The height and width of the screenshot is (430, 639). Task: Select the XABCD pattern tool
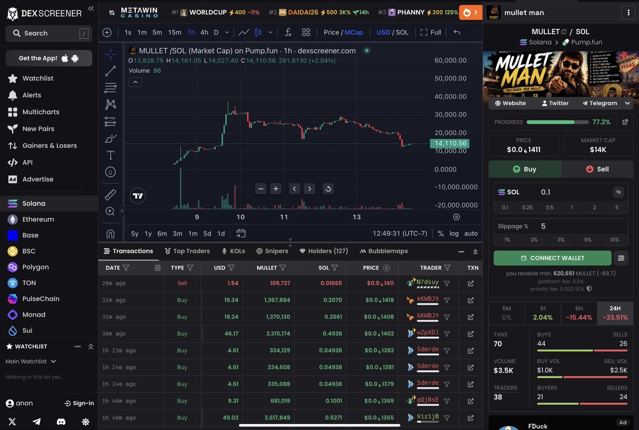110,105
